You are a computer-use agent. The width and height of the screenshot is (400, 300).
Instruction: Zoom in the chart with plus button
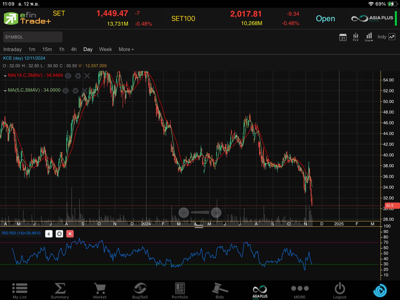coord(216,213)
